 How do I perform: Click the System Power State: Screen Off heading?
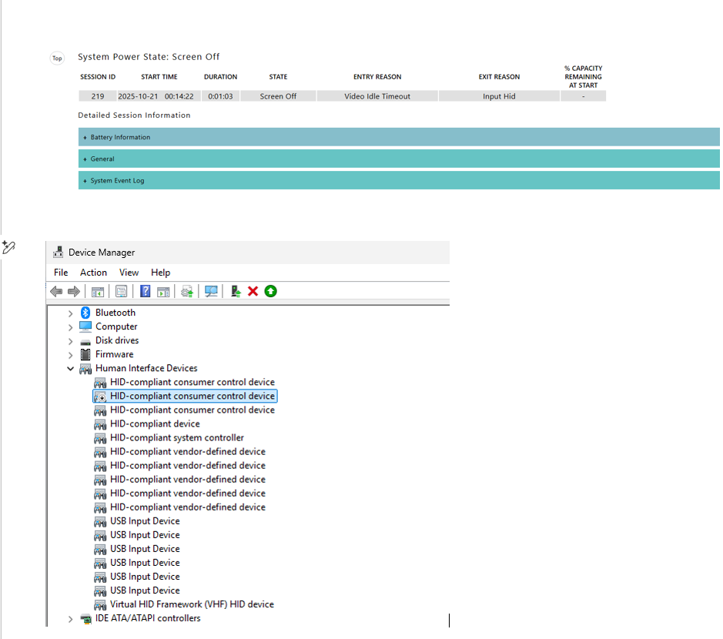point(149,57)
